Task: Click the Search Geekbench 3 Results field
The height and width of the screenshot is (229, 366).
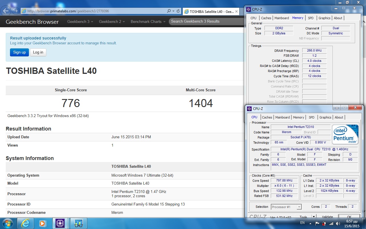Action: click(x=206, y=21)
